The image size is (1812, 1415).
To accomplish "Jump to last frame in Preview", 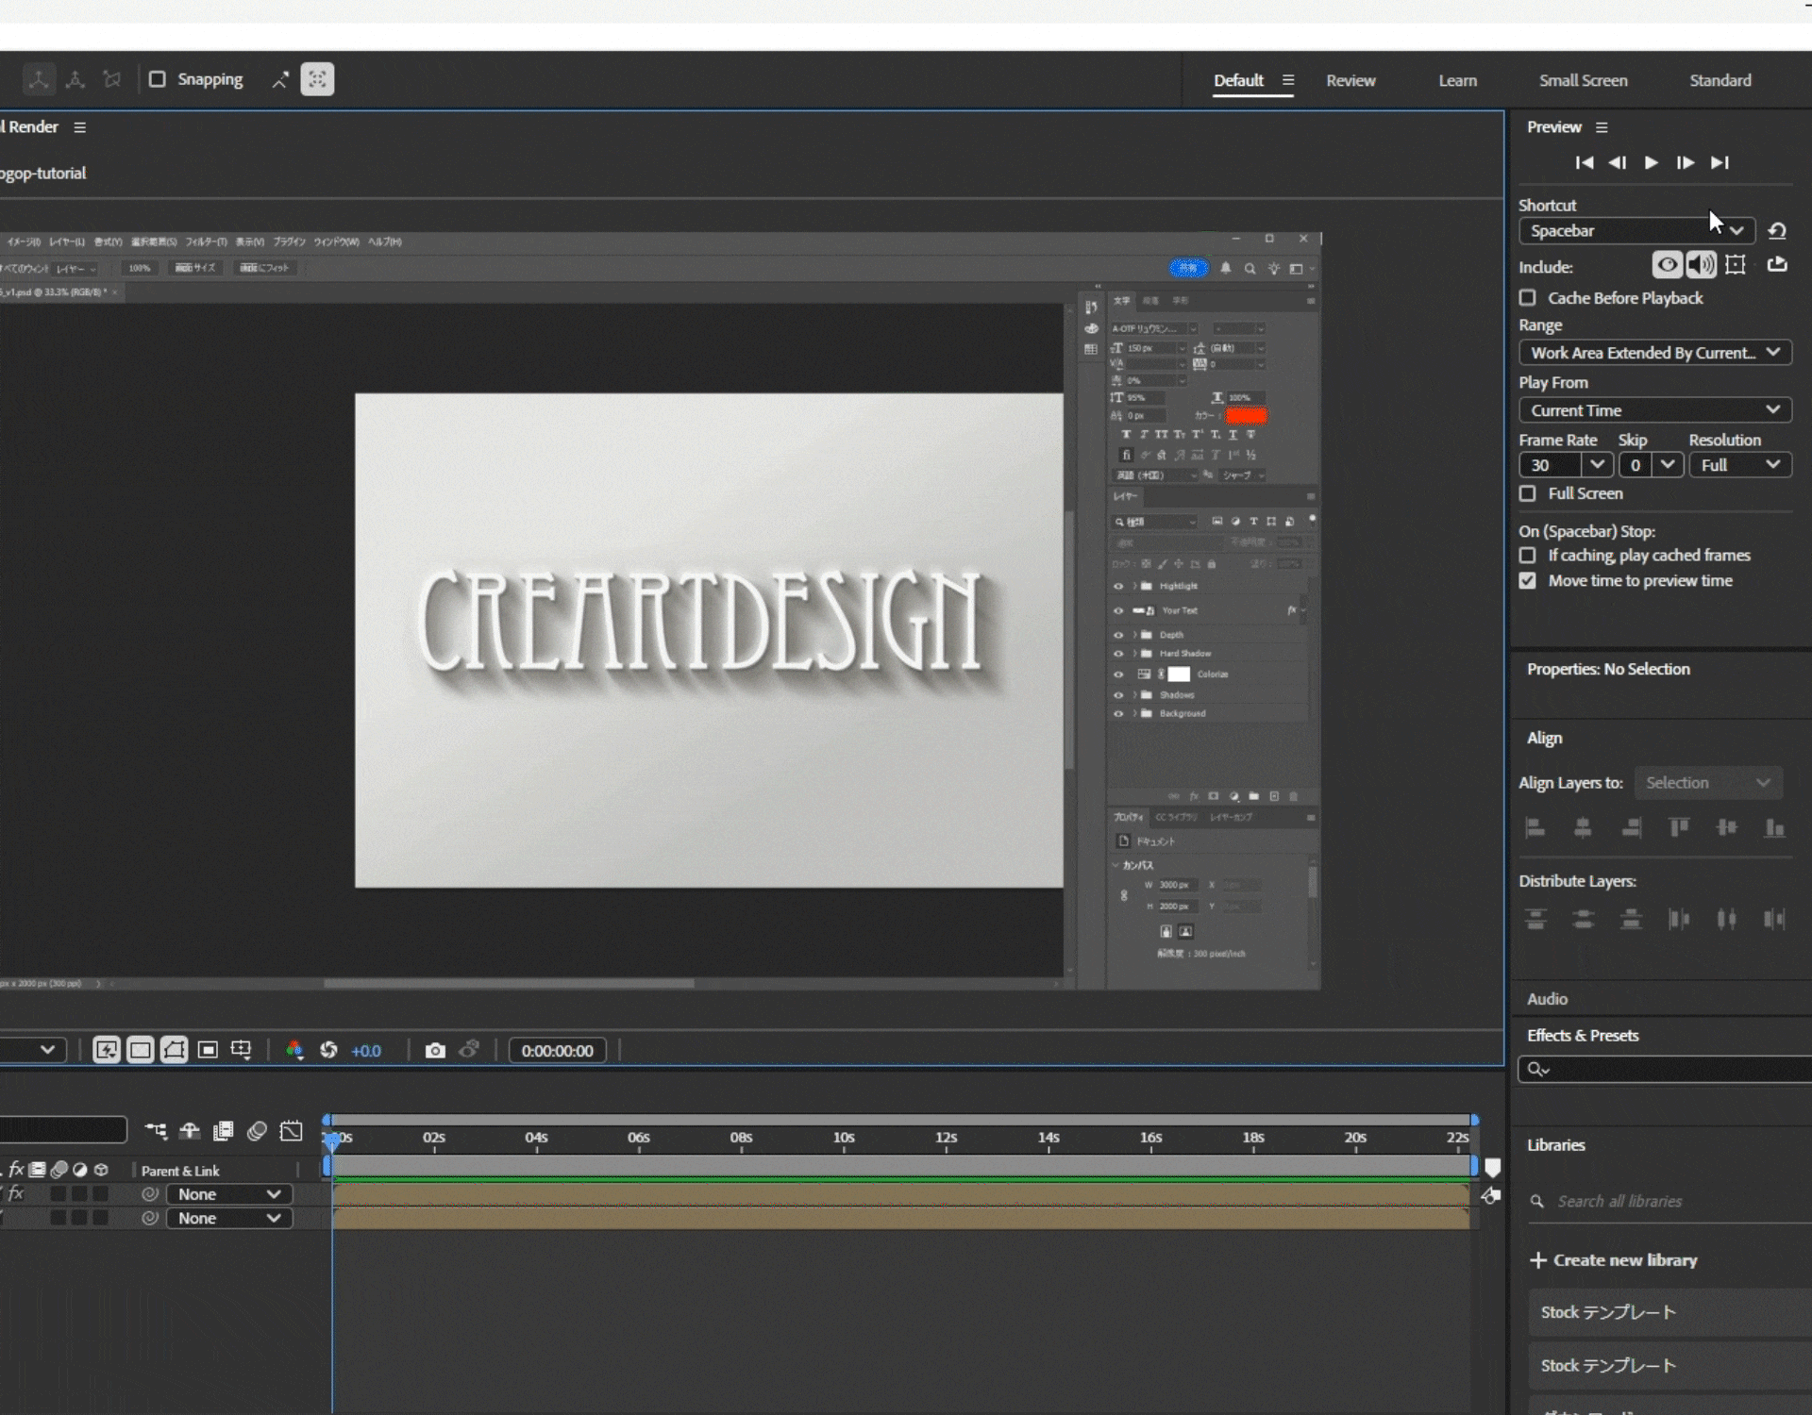I will click(1720, 163).
